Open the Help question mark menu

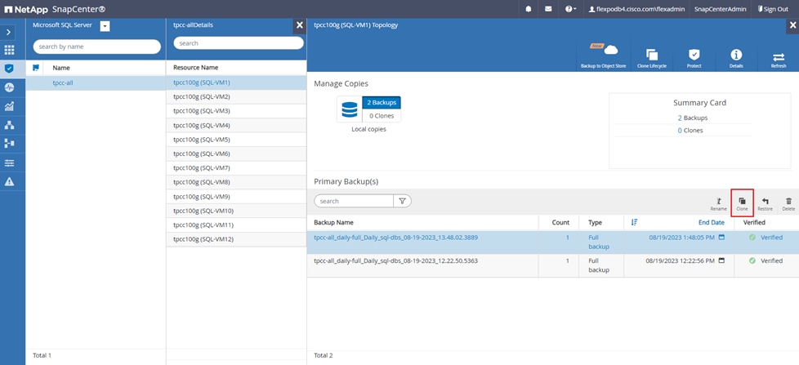point(571,9)
